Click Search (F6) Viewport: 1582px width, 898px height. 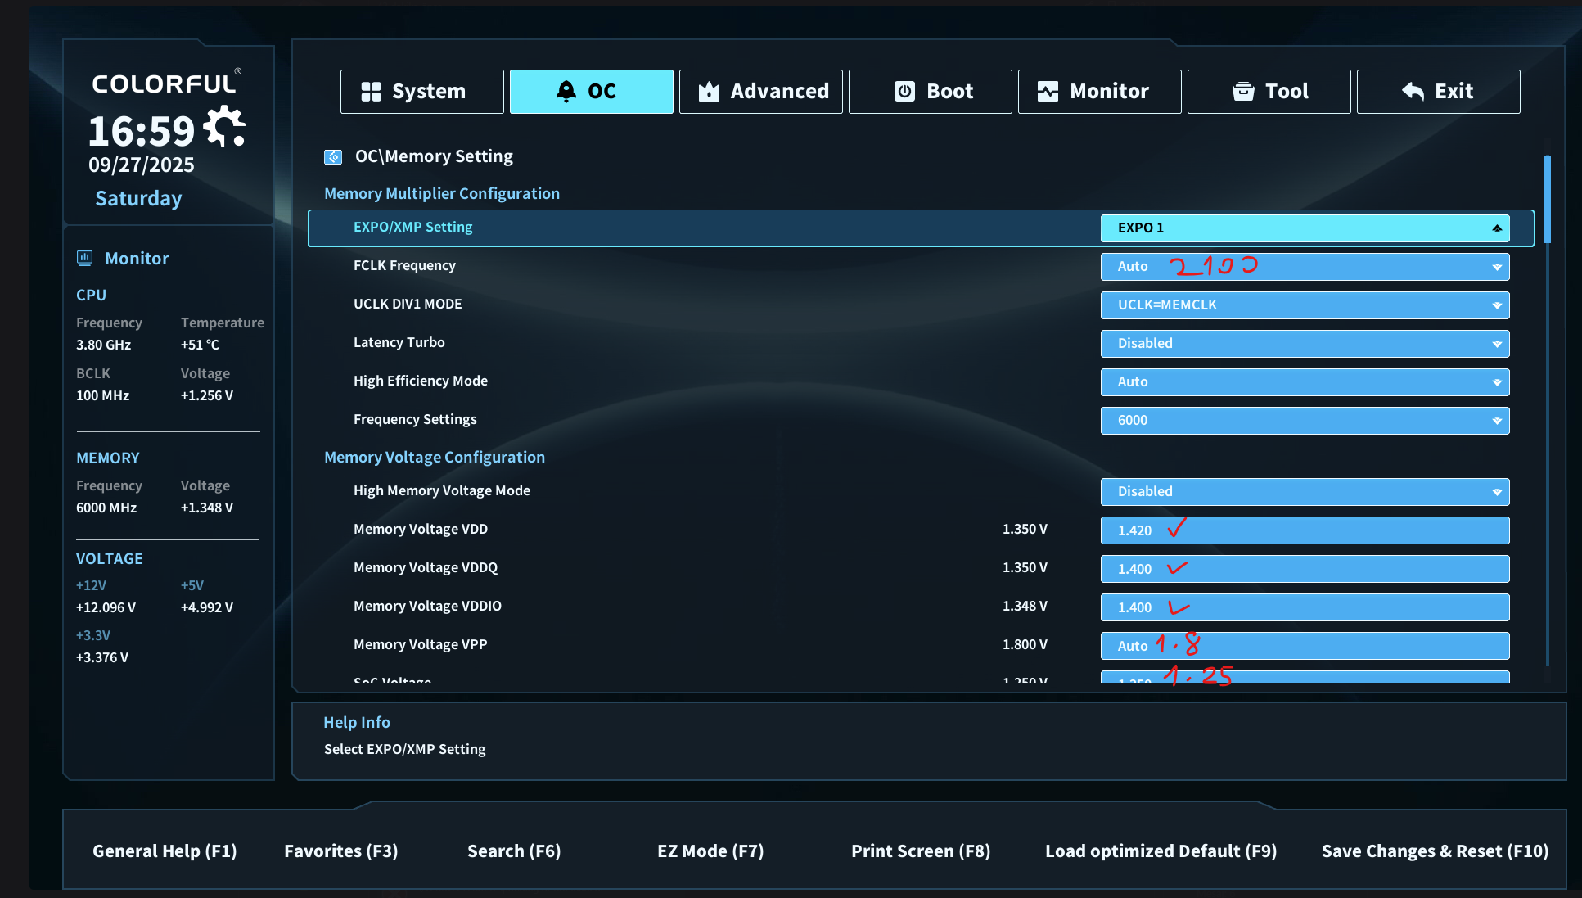(514, 851)
